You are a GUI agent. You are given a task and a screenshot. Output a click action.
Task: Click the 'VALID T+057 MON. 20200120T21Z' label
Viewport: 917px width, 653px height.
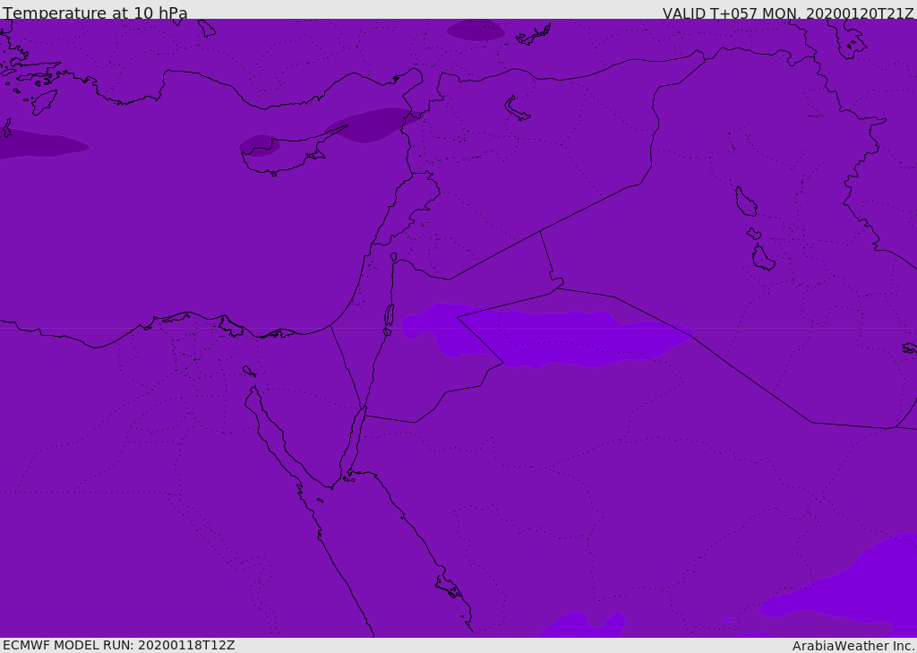tap(788, 13)
